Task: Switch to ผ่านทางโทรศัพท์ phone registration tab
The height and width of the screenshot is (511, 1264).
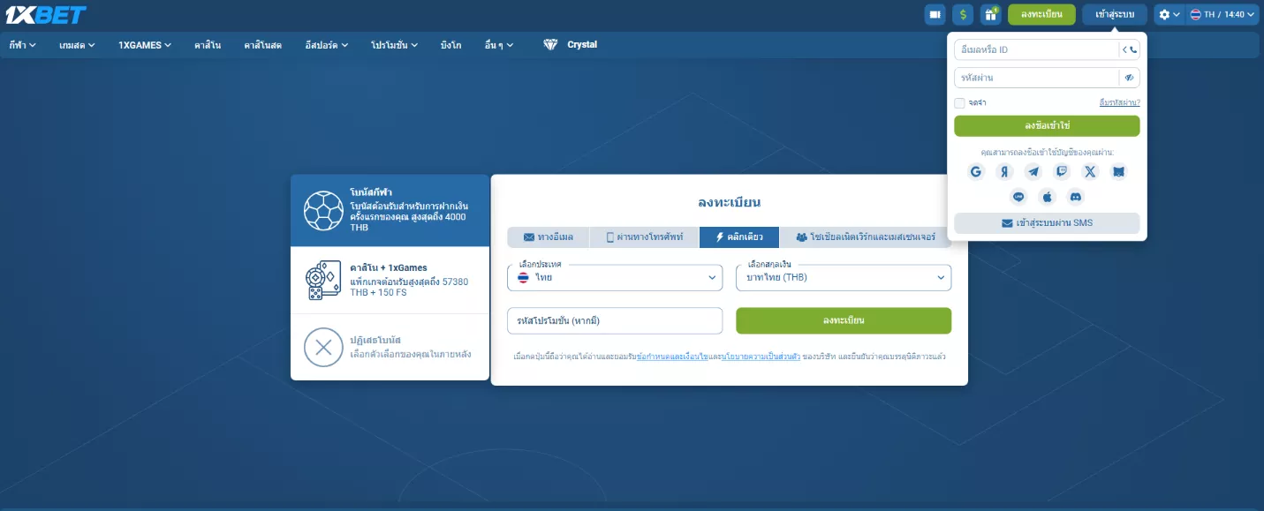Action: click(x=645, y=237)
